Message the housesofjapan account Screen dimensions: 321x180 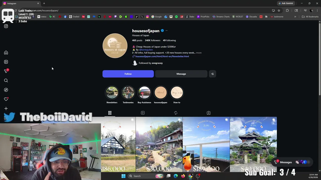181,74
